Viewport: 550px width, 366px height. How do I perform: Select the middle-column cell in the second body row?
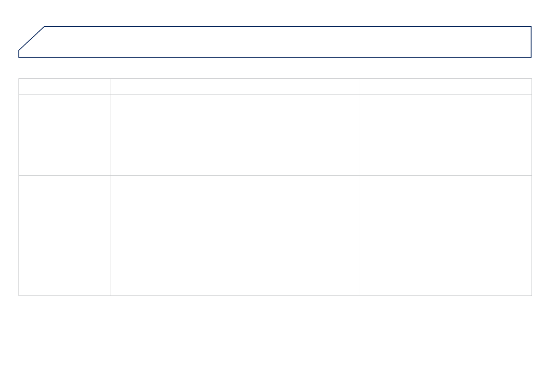(x=234, y=213)
